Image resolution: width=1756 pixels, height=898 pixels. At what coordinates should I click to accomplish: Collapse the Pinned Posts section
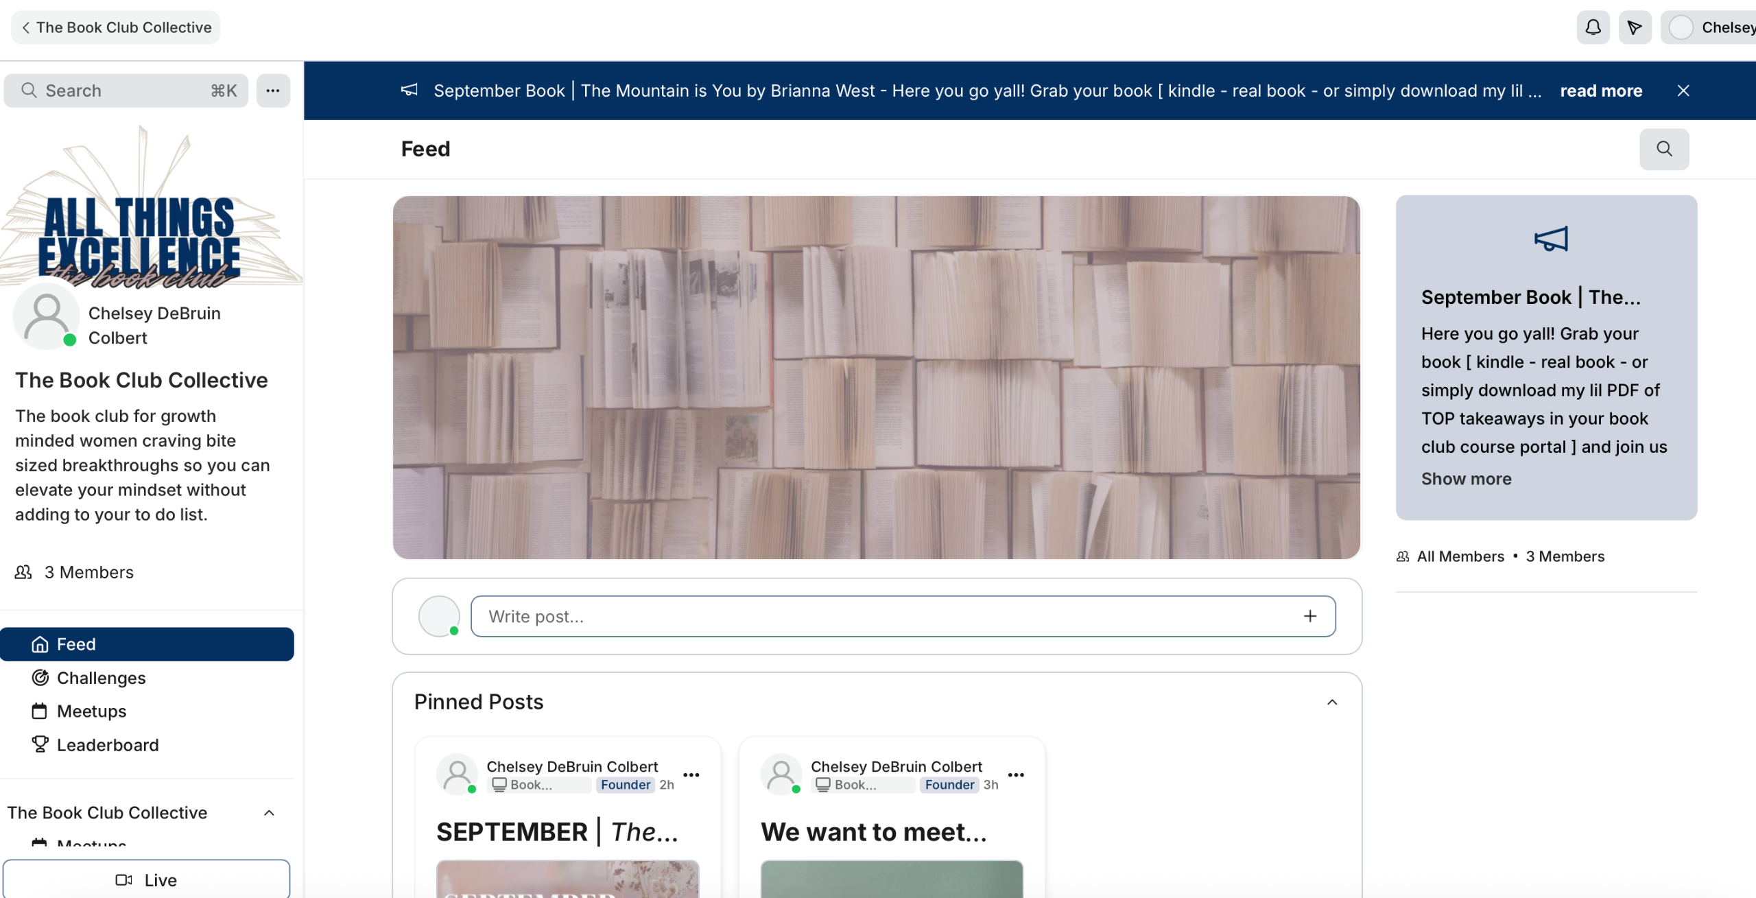click(x=1332, y=702)
